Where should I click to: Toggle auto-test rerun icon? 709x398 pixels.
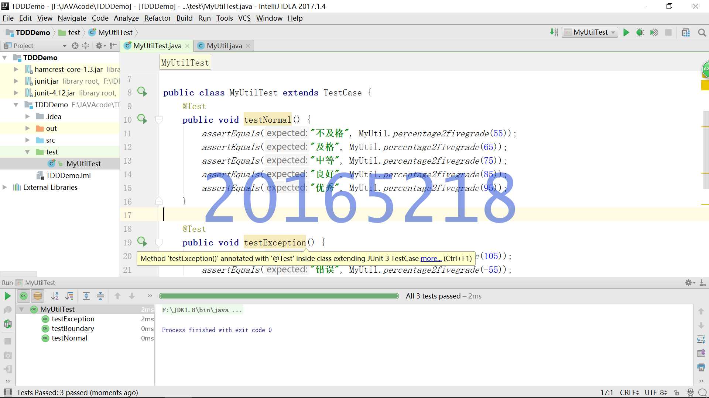7,324
